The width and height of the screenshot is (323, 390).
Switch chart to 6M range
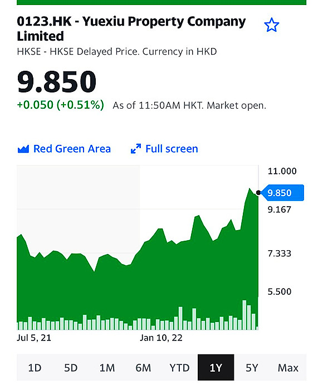pyautogui.click(x=143, y=368)
